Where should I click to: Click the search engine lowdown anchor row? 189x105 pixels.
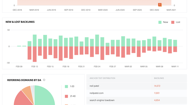(x=137, y=100)
